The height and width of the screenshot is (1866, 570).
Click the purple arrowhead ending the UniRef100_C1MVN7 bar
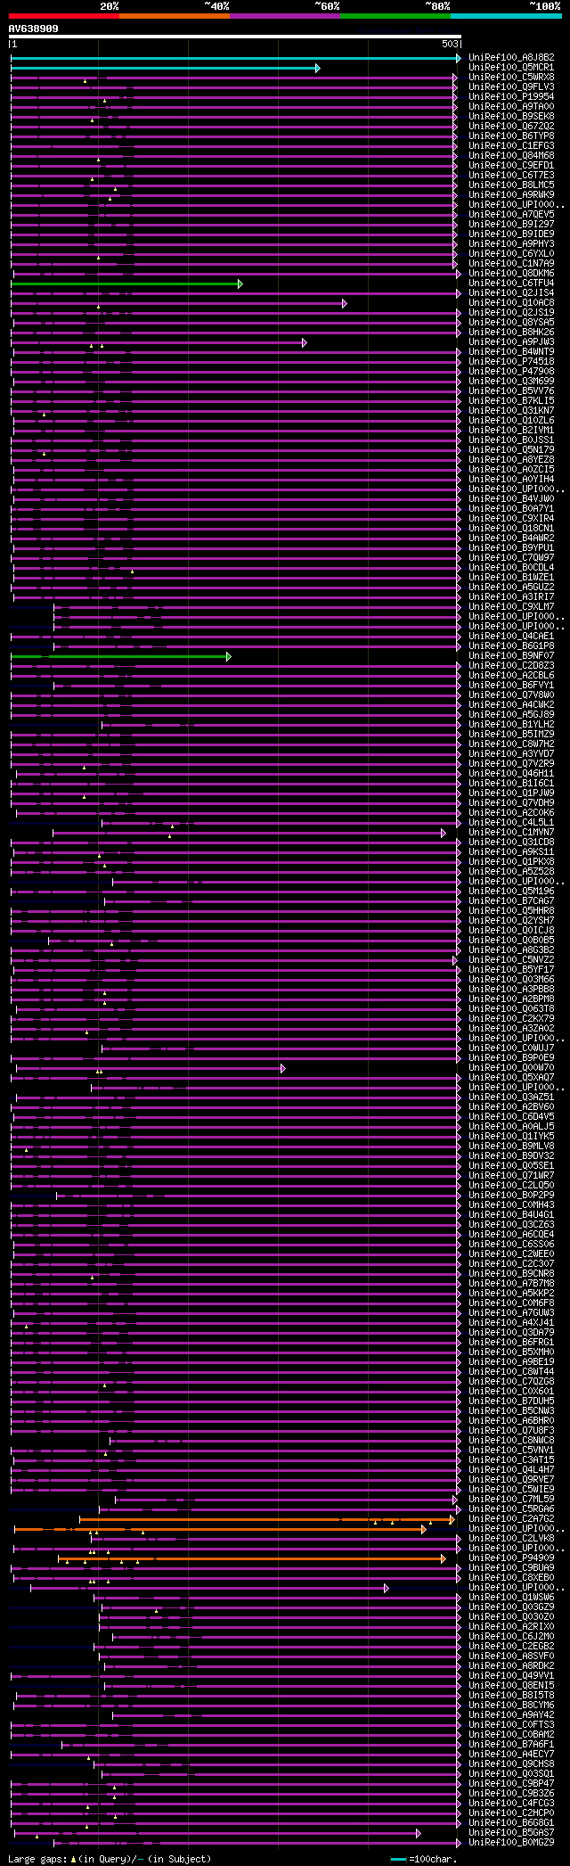pos(444,833)
